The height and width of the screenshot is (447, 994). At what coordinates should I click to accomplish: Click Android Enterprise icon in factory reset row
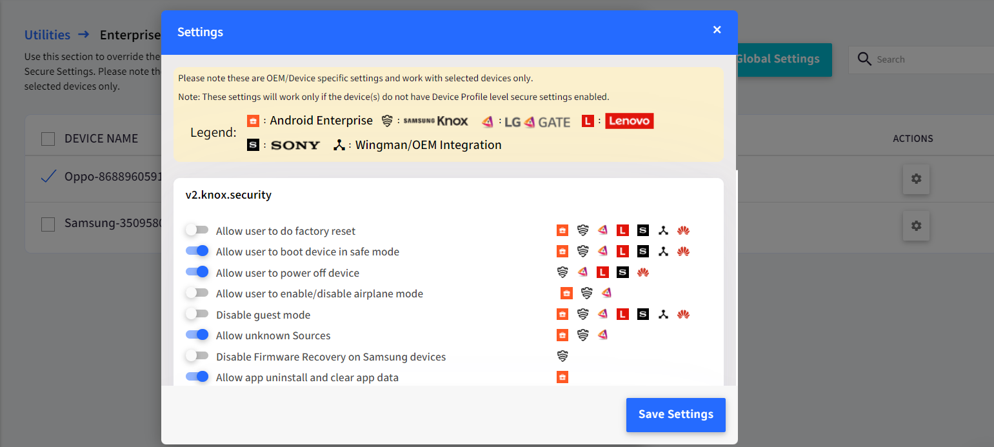(562, 230)
